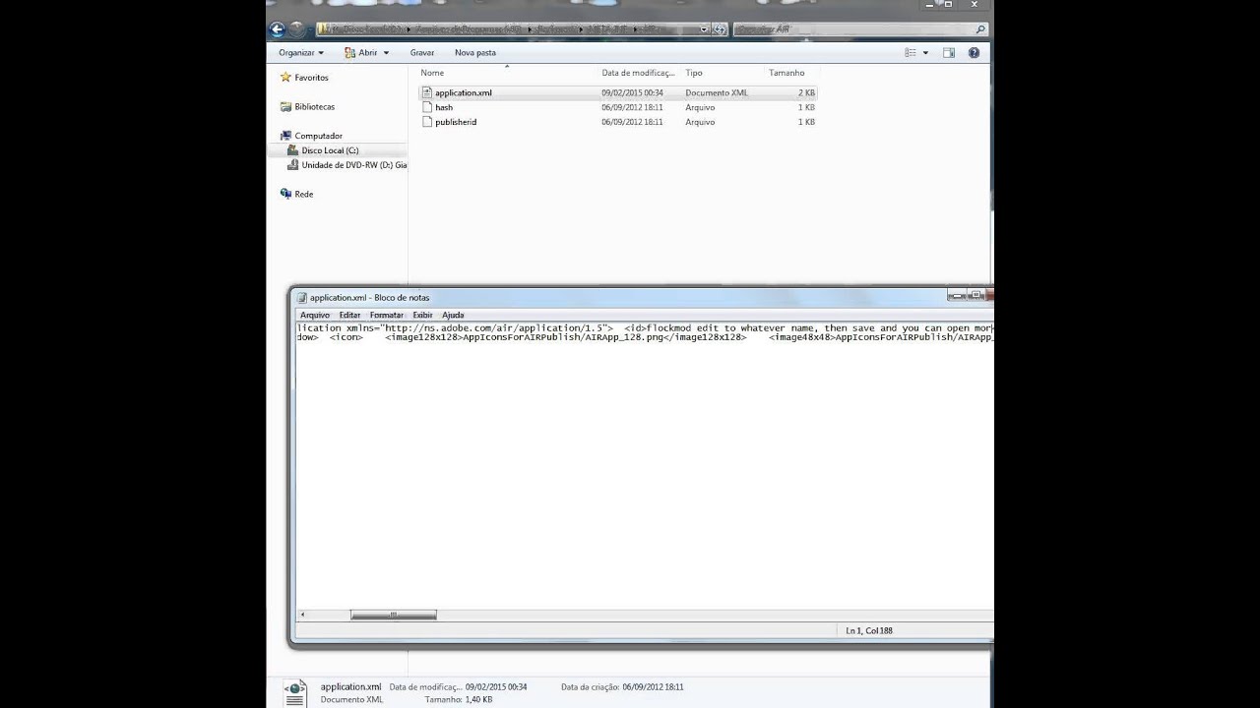Click the Nova pasta button
The height and width of the screenshot is (708, 1260).
coord(475,53)
